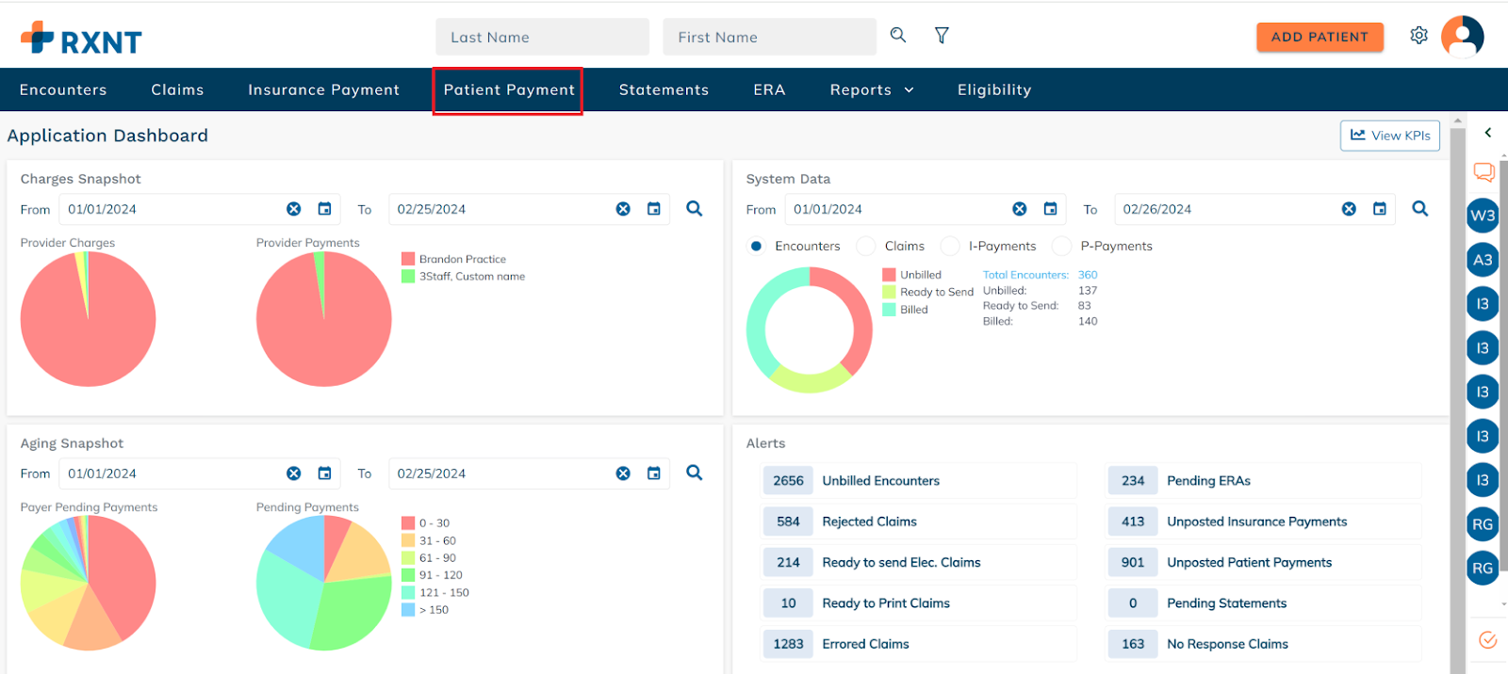
Task: Select the P-Payments radio button
Action: coord(1062,246)
